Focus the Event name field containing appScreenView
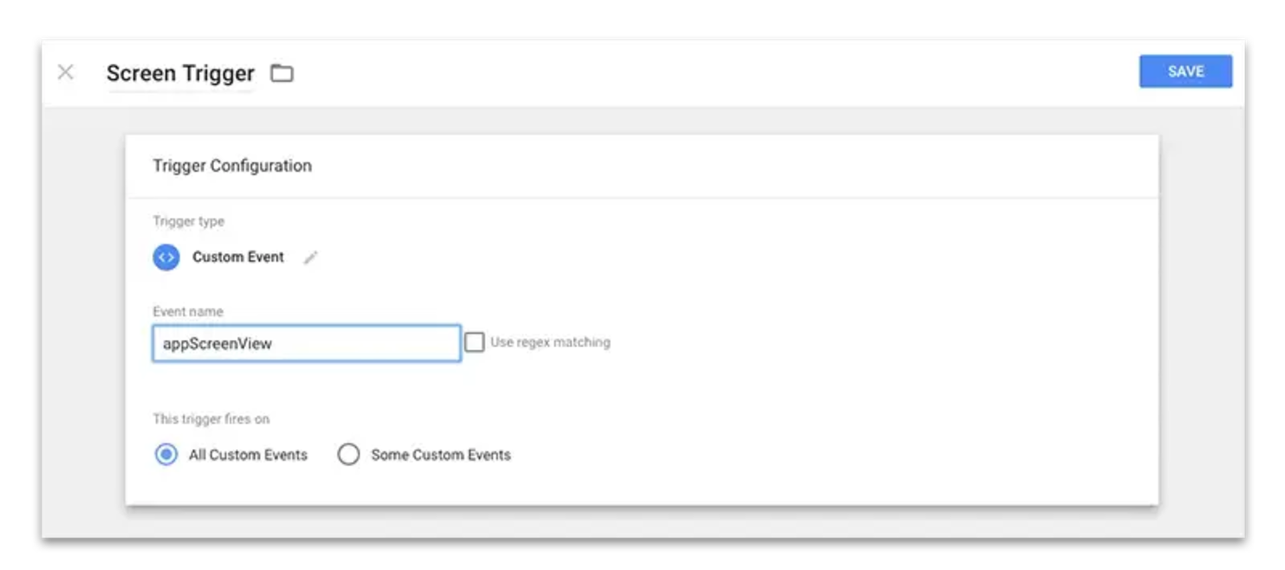1285x570 pixels. point(307,343)
